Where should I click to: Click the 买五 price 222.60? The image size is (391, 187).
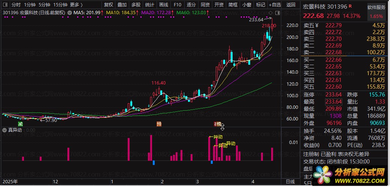pos(333,87)
